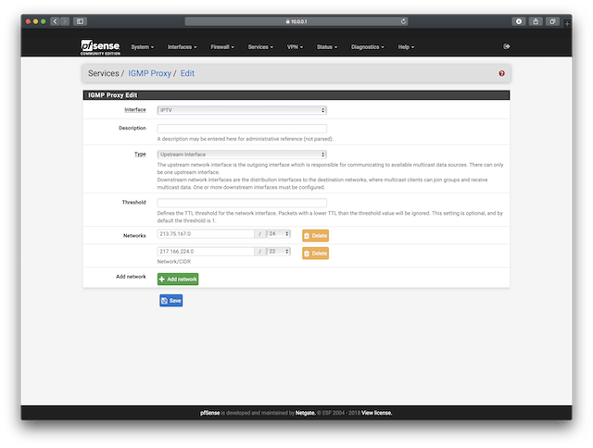Image resolution: width=593 pixels, height=448 pixels.
Task: Click the Threshold field label
Action: click(x=133, y=203)
